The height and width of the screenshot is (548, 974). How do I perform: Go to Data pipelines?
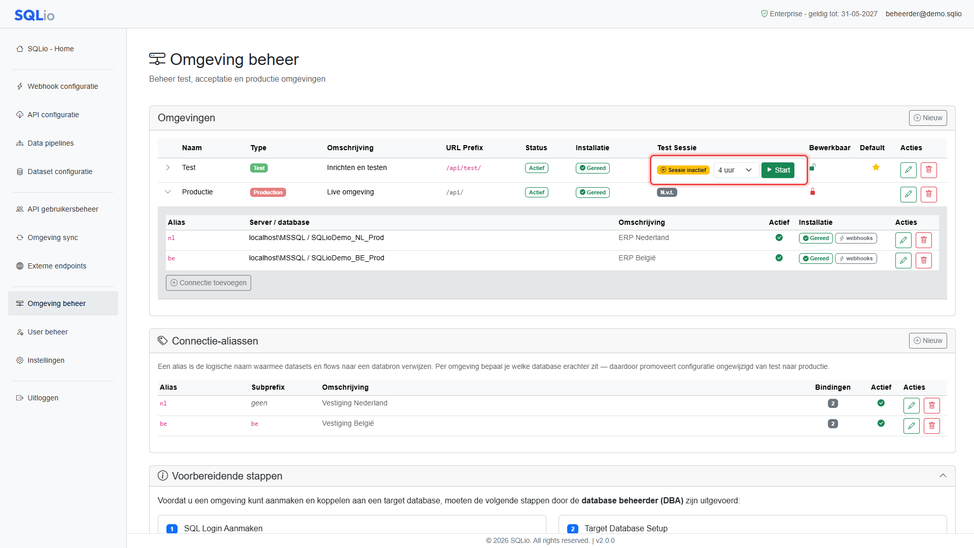63,143
